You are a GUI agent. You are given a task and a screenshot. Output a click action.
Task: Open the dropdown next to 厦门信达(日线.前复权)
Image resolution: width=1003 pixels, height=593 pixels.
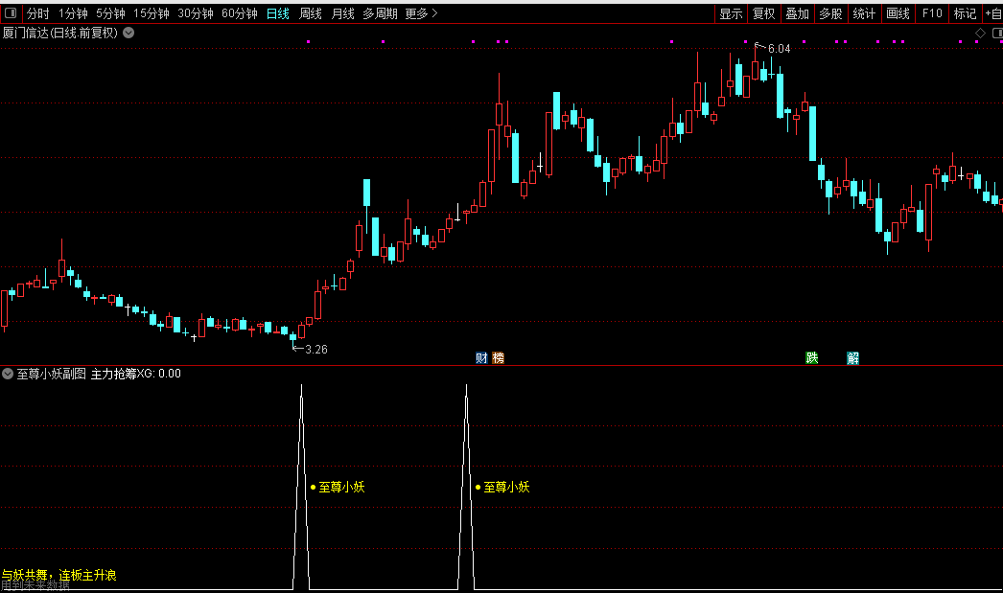pos(128,33)
